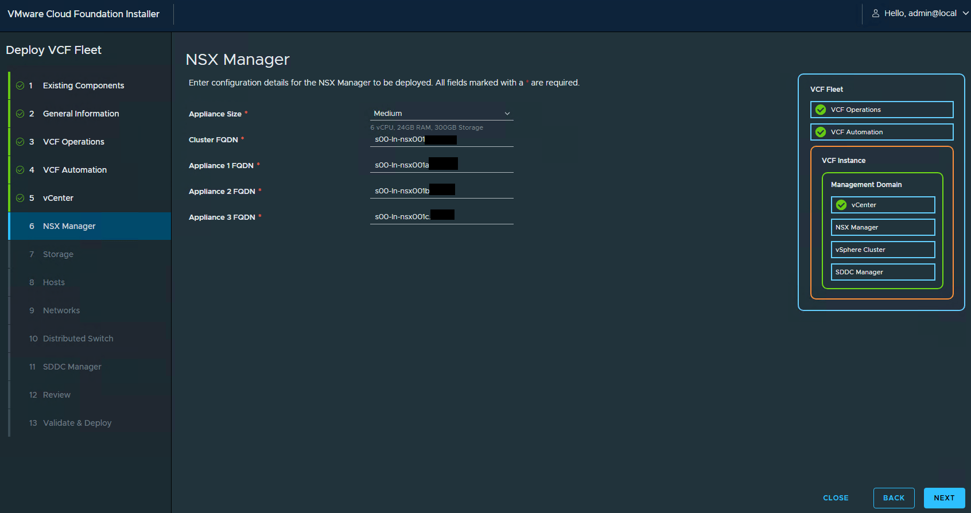Click the VMware Cloud Foundation Installer title
This screenshot has height=513, width=971.
(x=83, y=14)
